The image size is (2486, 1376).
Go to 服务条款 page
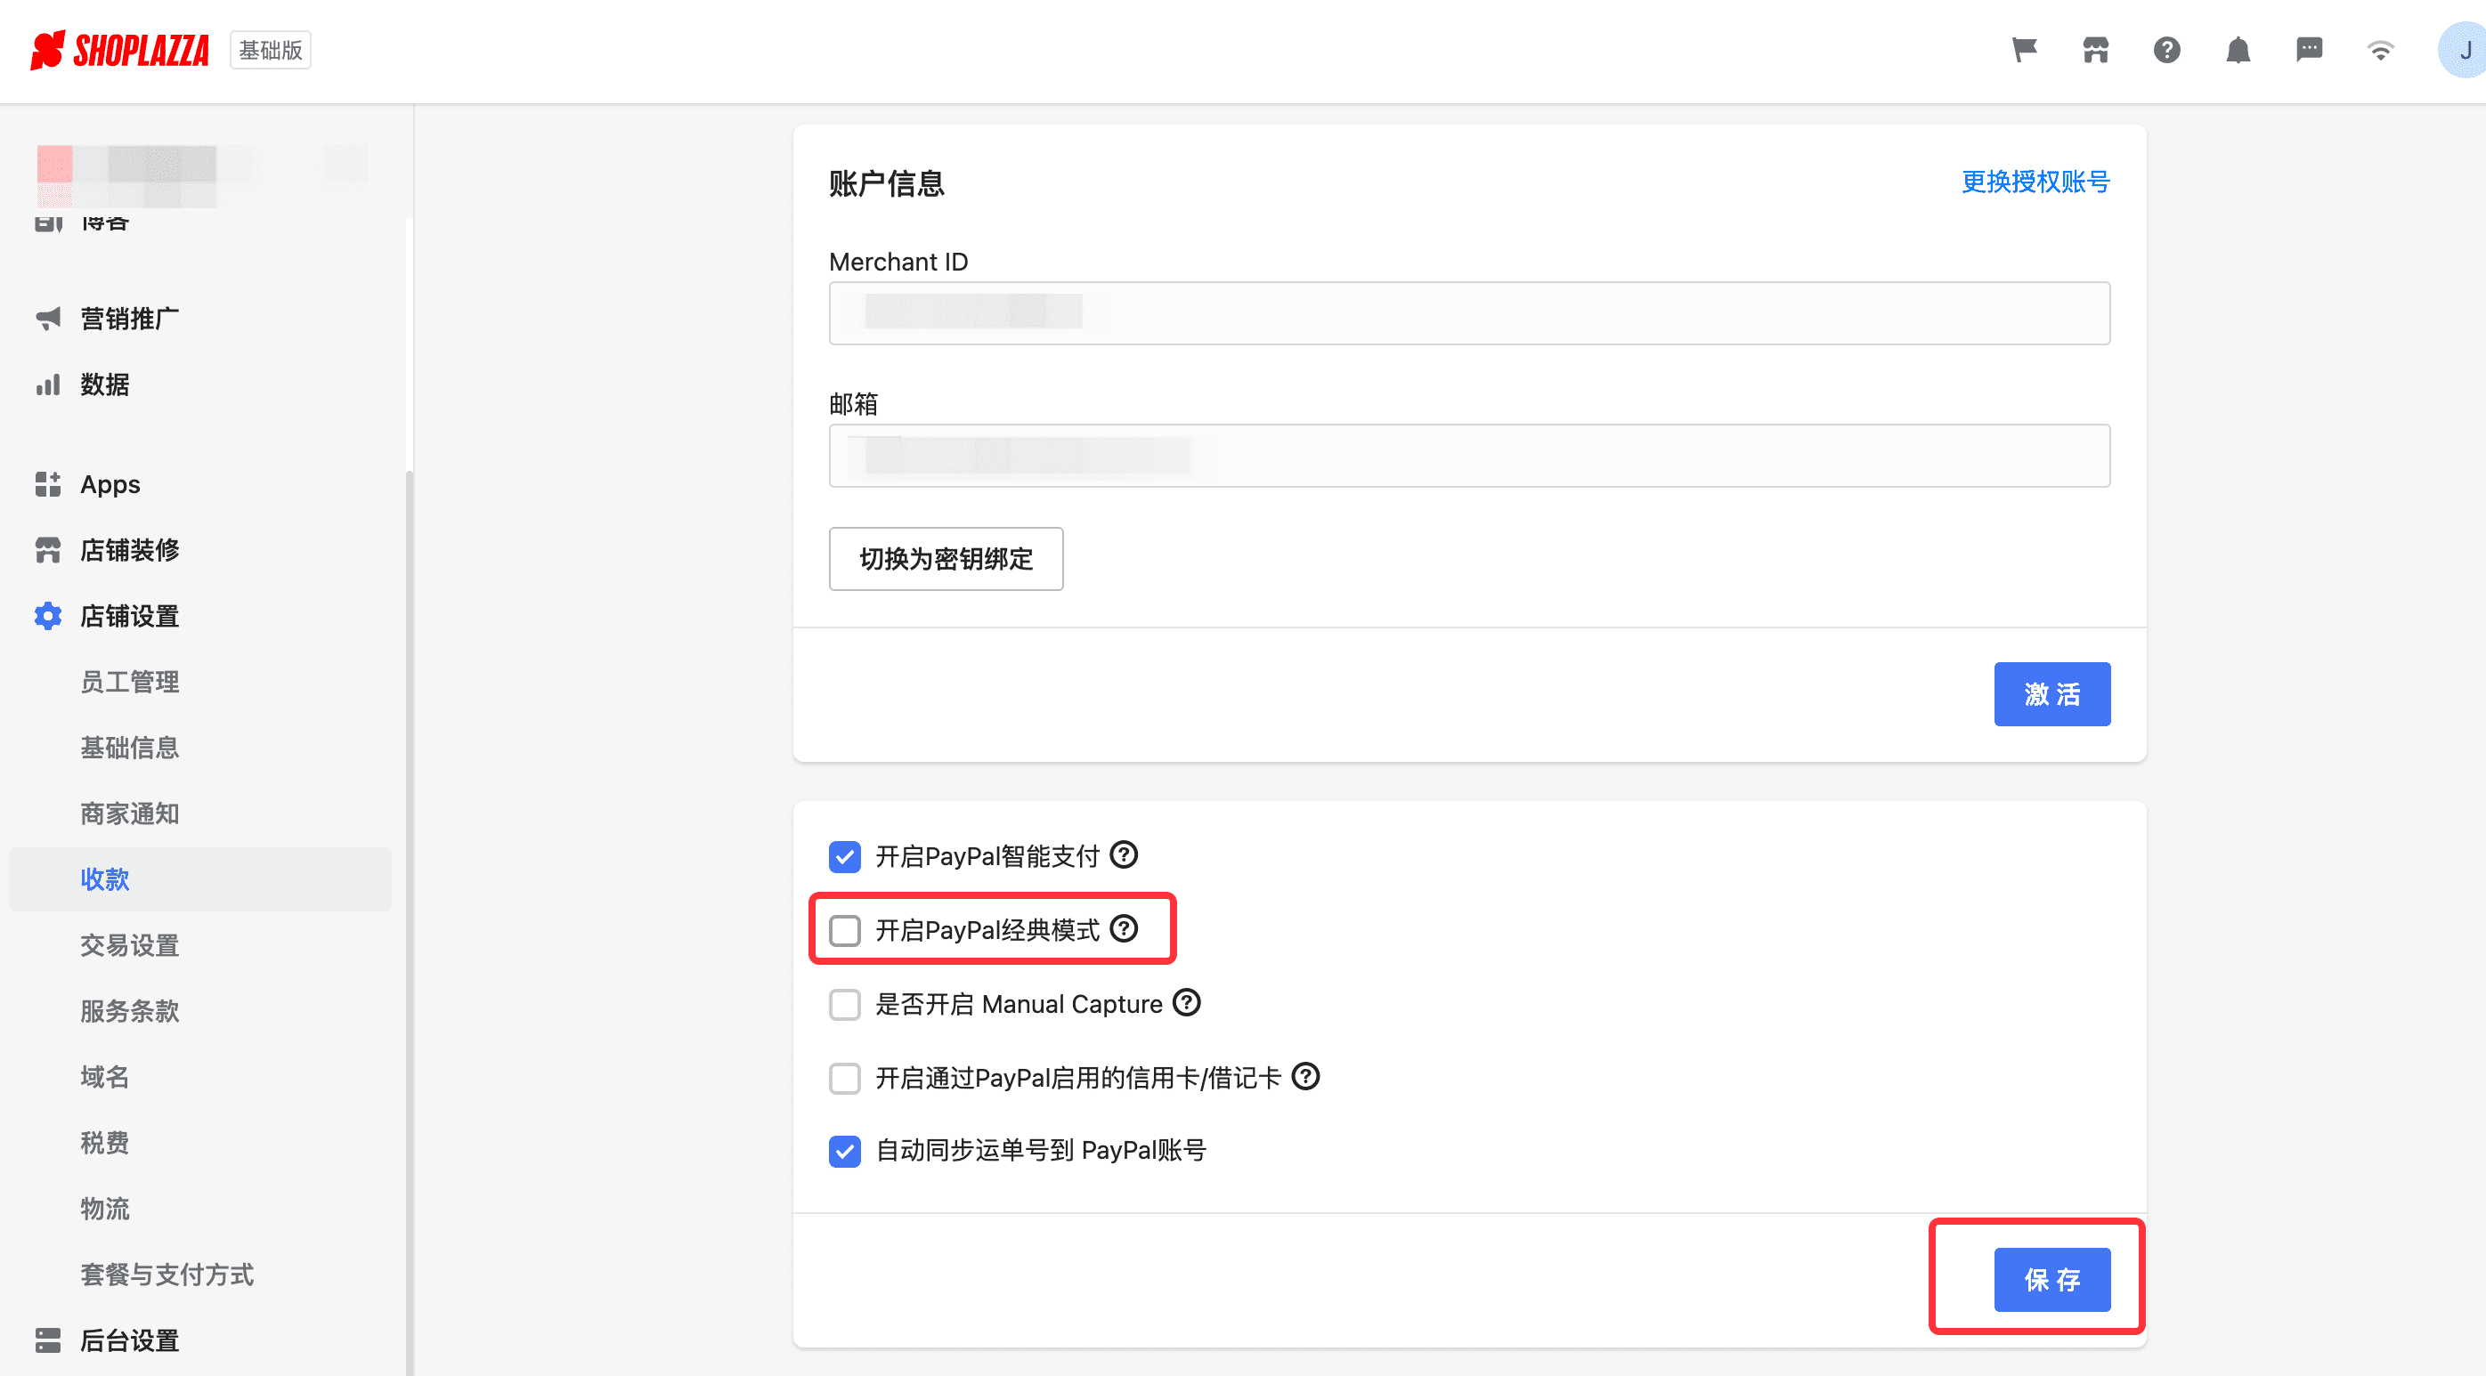click(x=129, y=1010)
